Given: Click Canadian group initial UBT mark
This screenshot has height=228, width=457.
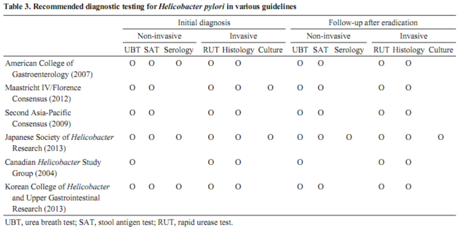Looking at the screenshot, I should coord(132,162).
